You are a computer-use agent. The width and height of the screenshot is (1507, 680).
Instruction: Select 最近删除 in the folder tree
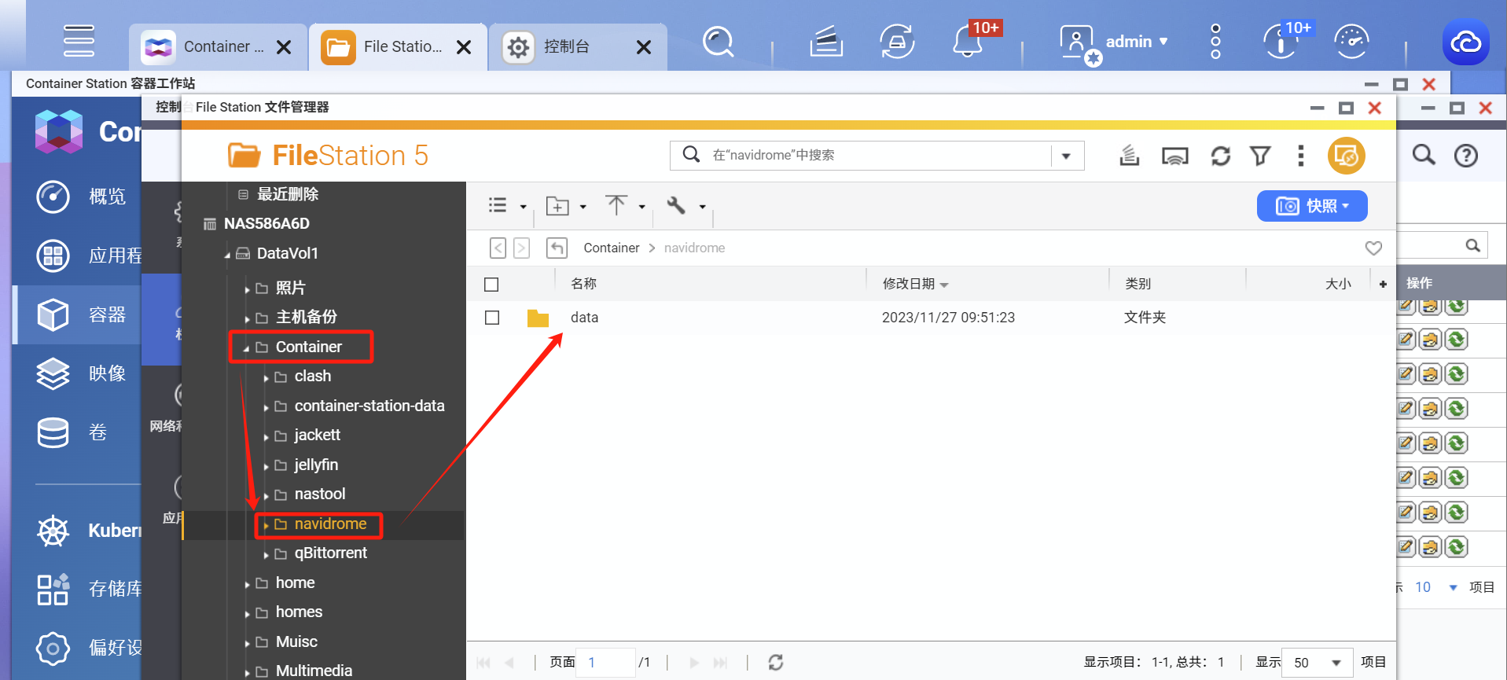(288, 194)
